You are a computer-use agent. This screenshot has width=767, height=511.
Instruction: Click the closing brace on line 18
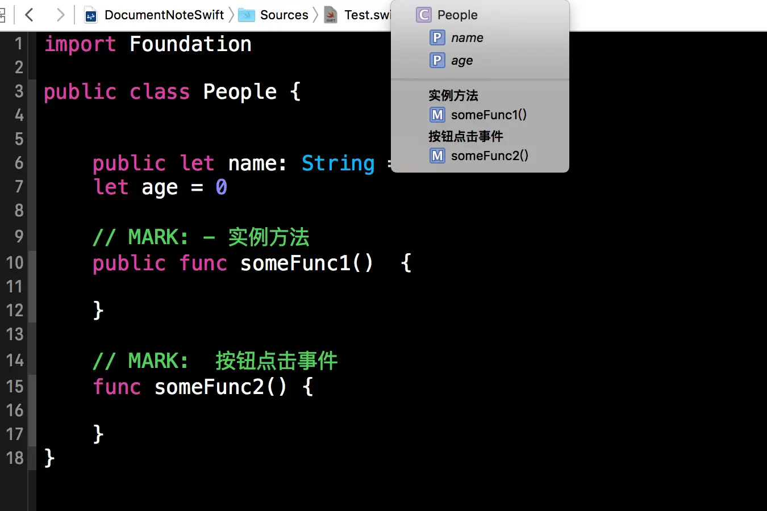tap(49, 458)
